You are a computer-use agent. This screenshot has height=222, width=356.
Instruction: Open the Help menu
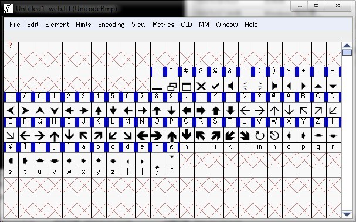tap(251, 25)
